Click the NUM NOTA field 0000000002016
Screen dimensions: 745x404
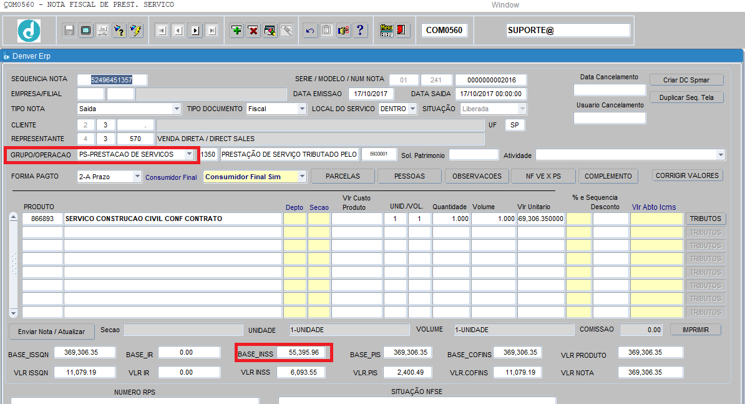click(491, 80)
